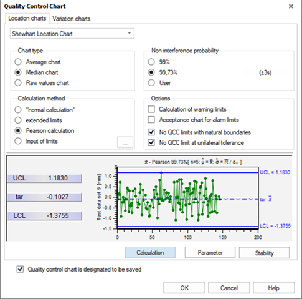Choose Raw values chart type
302x299 pixels.
[x=18, y=83]
